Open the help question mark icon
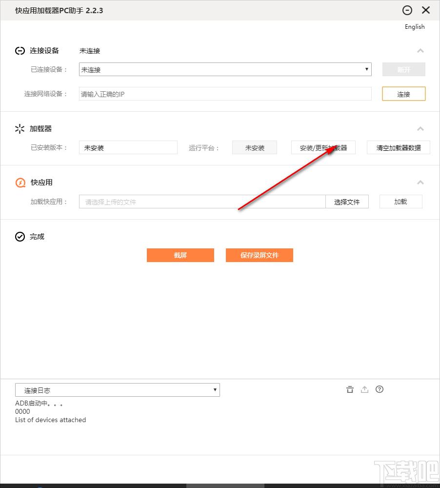 [x=380, y=389]
